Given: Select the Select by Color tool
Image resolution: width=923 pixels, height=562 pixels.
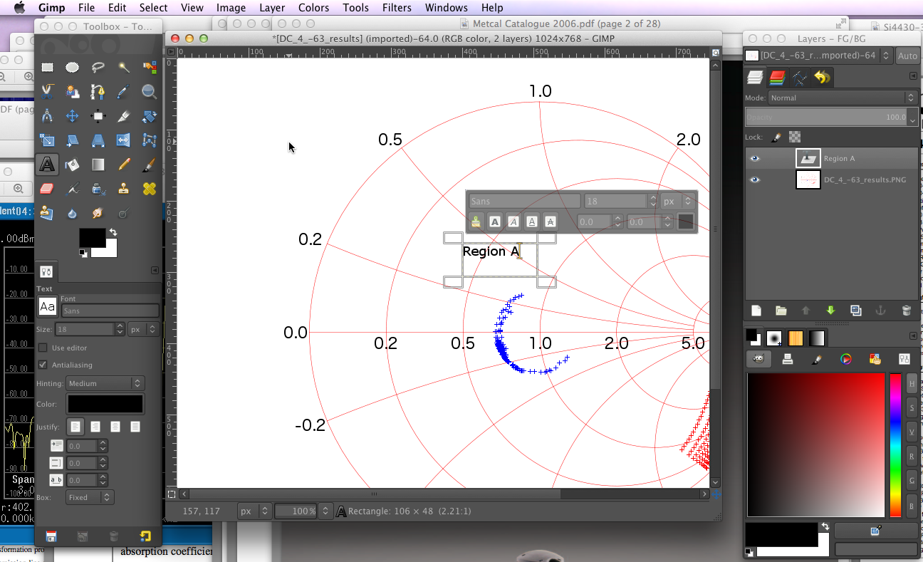Looking at the screenshot, I should [x=150, y=68].
